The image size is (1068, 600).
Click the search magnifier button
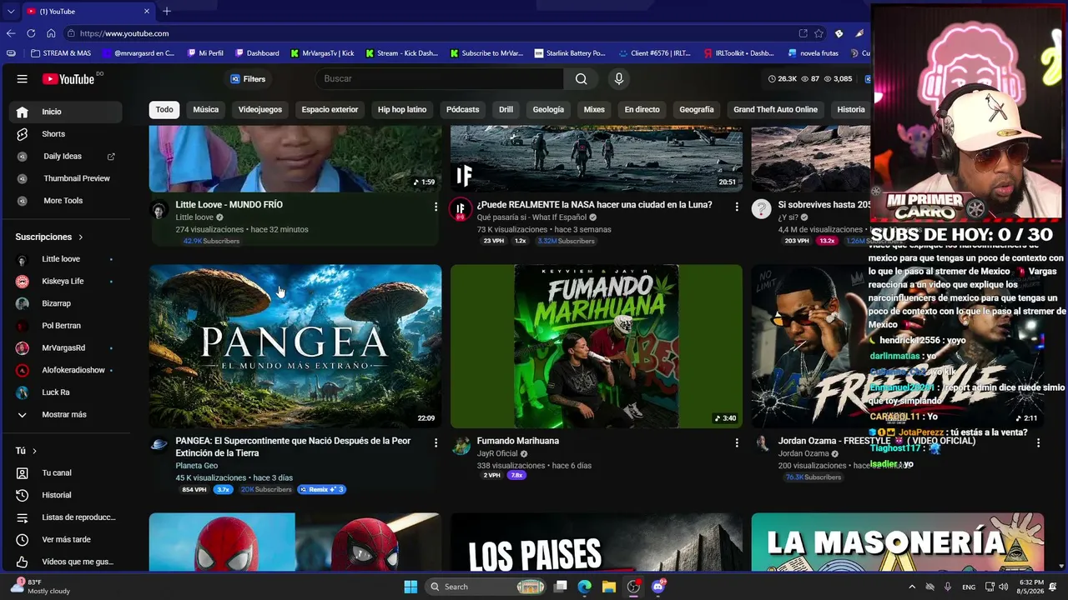coord(581,79)
